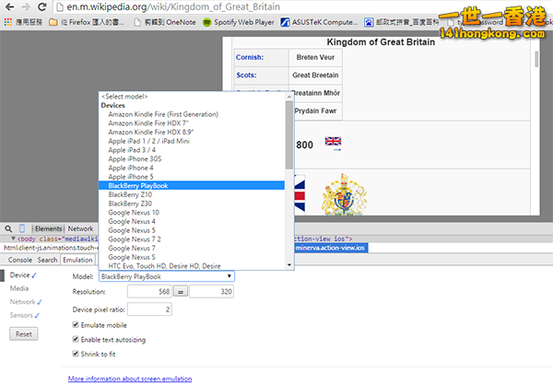Open the Console drawer tab
This screenshot has height=385, width=553.
pos(20,260)
